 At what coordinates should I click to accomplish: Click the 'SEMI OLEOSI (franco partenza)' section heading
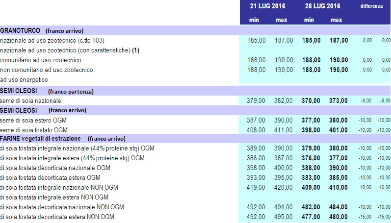(47, 91)
